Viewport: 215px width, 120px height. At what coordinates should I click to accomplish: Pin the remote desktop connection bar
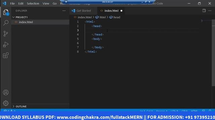(x=66, y=2)
